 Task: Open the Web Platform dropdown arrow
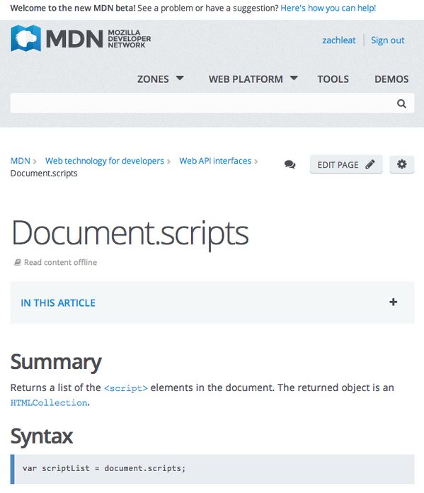294,78
